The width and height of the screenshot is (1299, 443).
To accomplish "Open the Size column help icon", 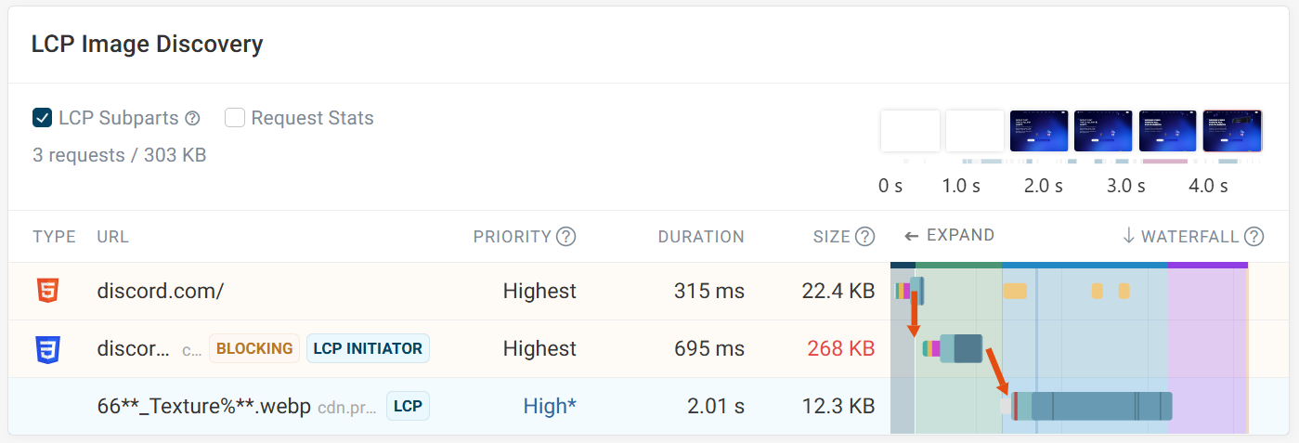I will coord(864,236).
